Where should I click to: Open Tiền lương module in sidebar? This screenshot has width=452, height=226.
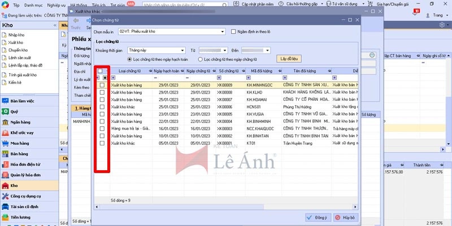(21, 217)
